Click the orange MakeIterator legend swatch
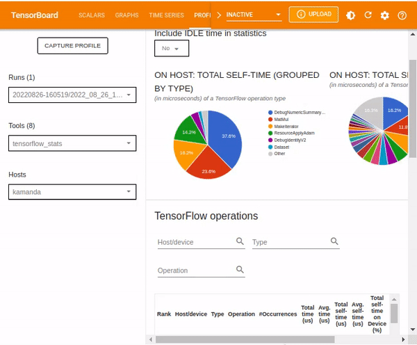 270,126
